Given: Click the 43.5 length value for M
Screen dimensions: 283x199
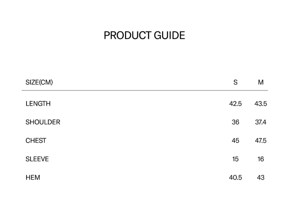Looking at the screenshot, I should click(260, 104).
